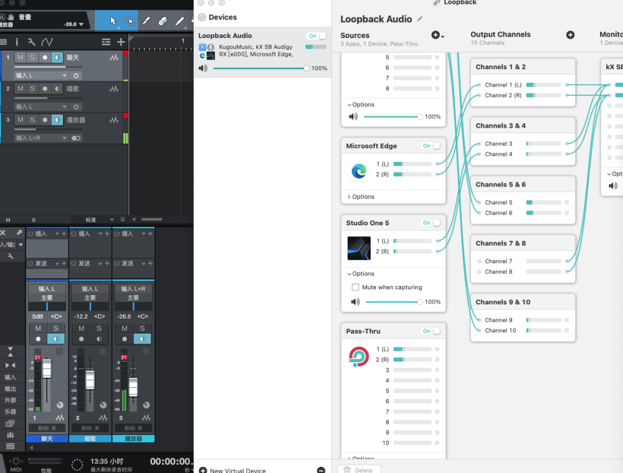Click the 自动: 关 button on channel 3
The height and width of the screenshot is (473, 623).
click(133, 428)
